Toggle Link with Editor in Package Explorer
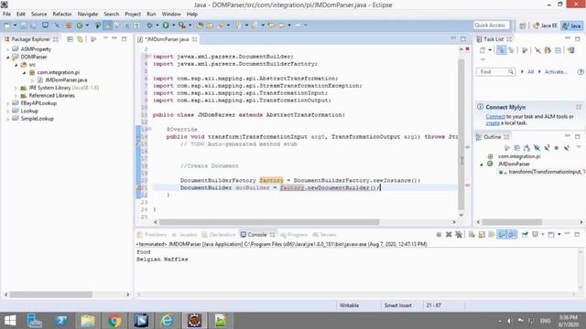The width and height of the screenshot is (586, 329). (x=80, y=39)
